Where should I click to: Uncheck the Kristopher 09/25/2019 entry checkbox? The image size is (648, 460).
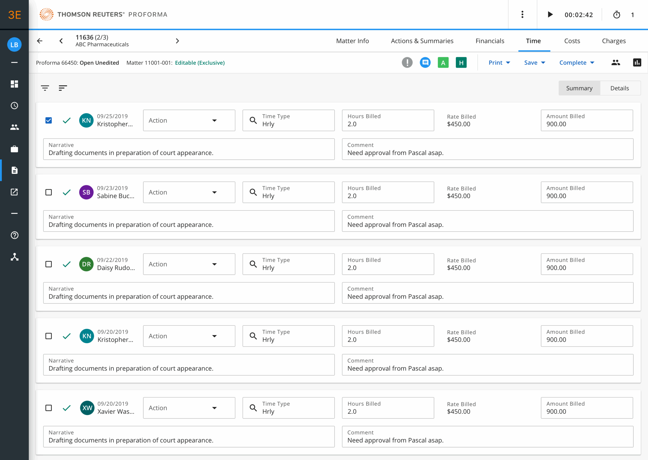pyautogui.click(x=49, y=120)
